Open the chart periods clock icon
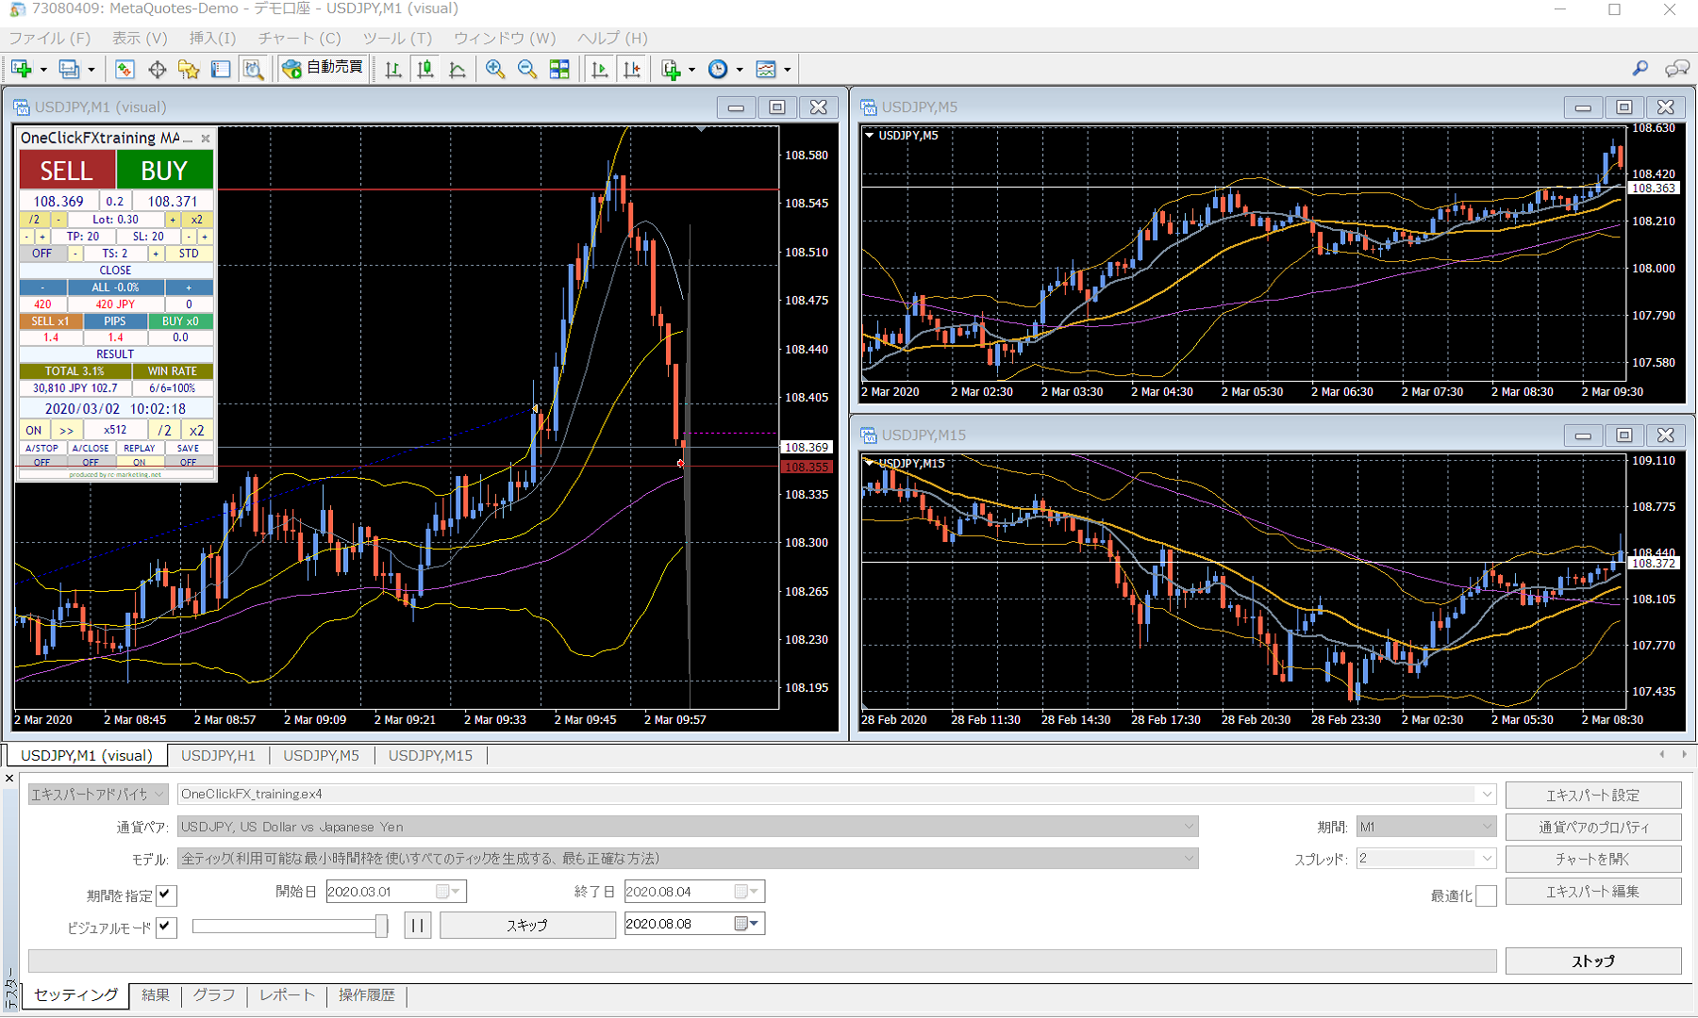Image resolution: width=1698 pixels, height=1018 pixels. click(x=718, y=69)
